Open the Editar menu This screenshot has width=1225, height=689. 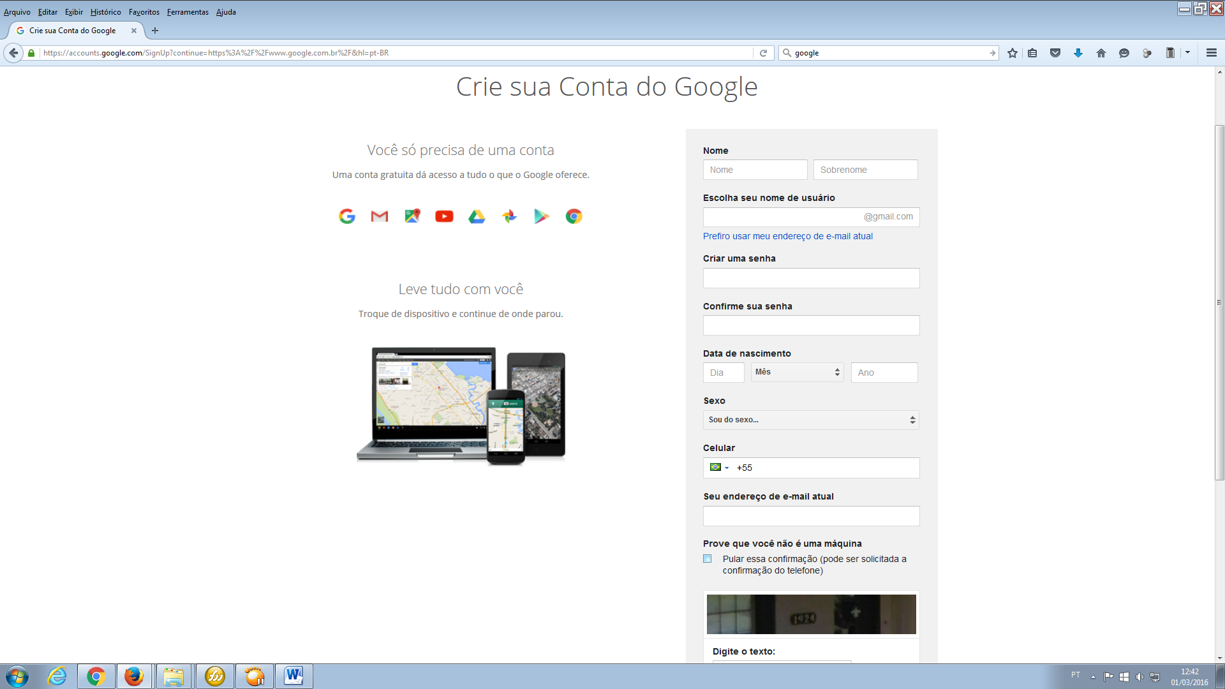point(47,12)
